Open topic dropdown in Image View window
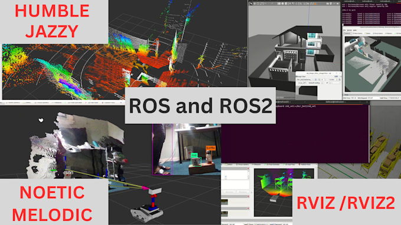Viewport: 401px width, 225px height. point(305,79)
